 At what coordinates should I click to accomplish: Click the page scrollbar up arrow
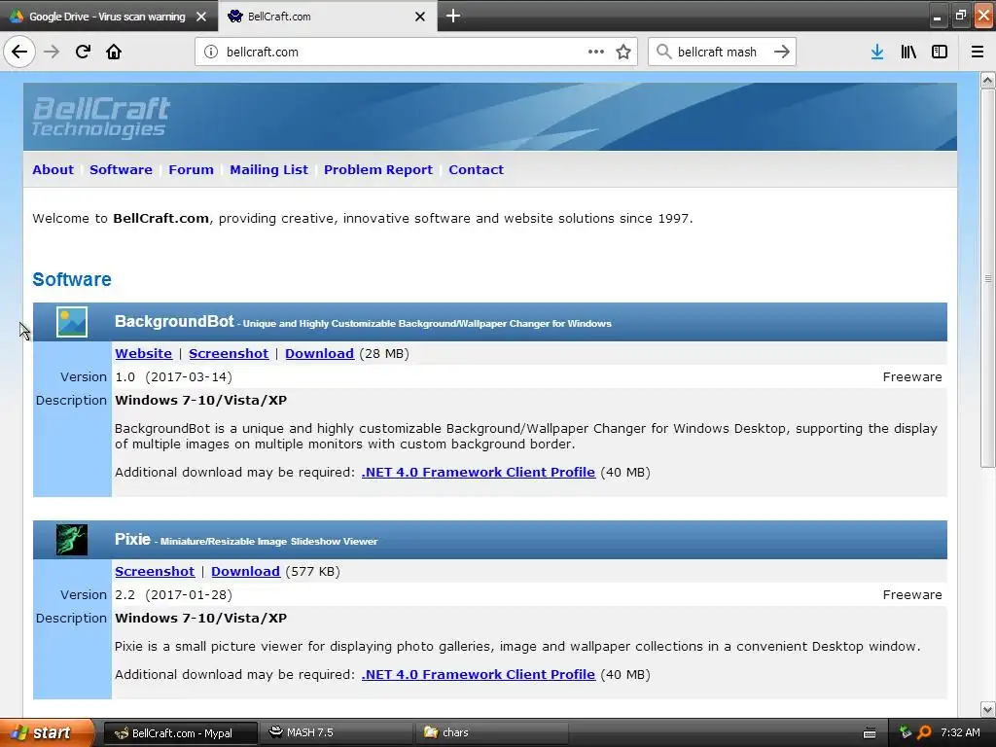987,80
